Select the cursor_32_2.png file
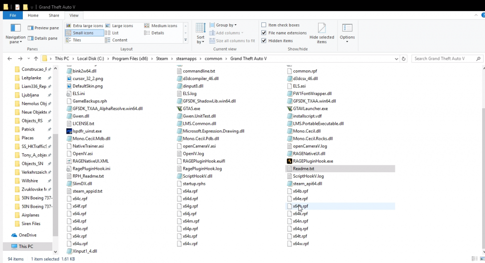 (85, 79)
